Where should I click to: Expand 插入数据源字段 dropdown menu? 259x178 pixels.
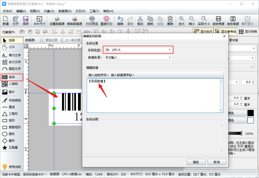click(x=122, y=75)
